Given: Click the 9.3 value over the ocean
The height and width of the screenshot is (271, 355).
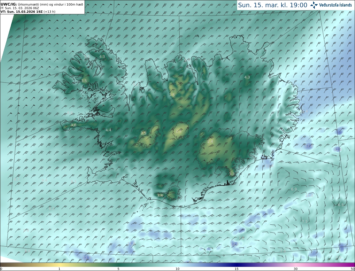Looking at the screenshot, I should (x=73, y=181).
